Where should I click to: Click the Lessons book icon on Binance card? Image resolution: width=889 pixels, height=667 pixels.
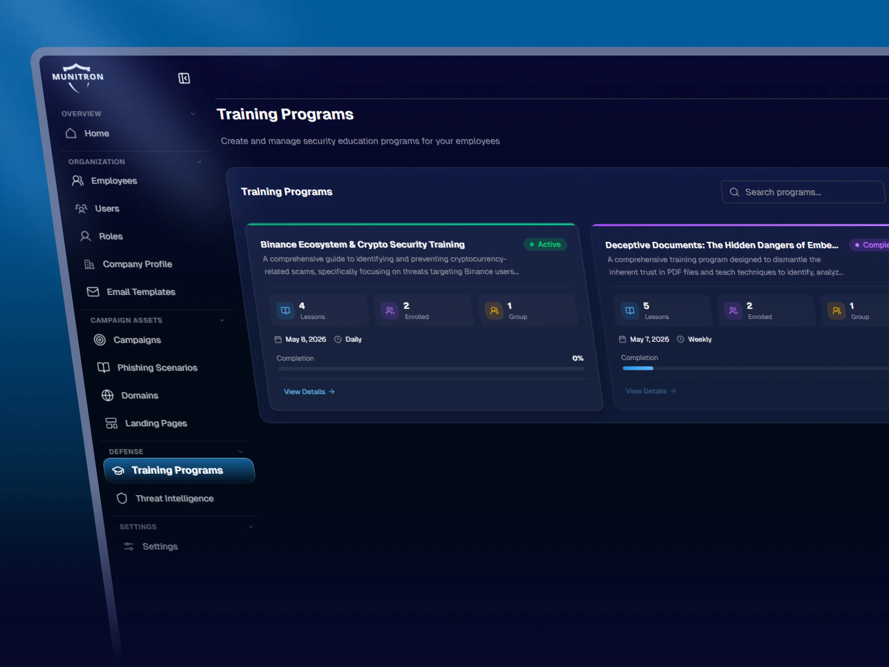[285, 310]
